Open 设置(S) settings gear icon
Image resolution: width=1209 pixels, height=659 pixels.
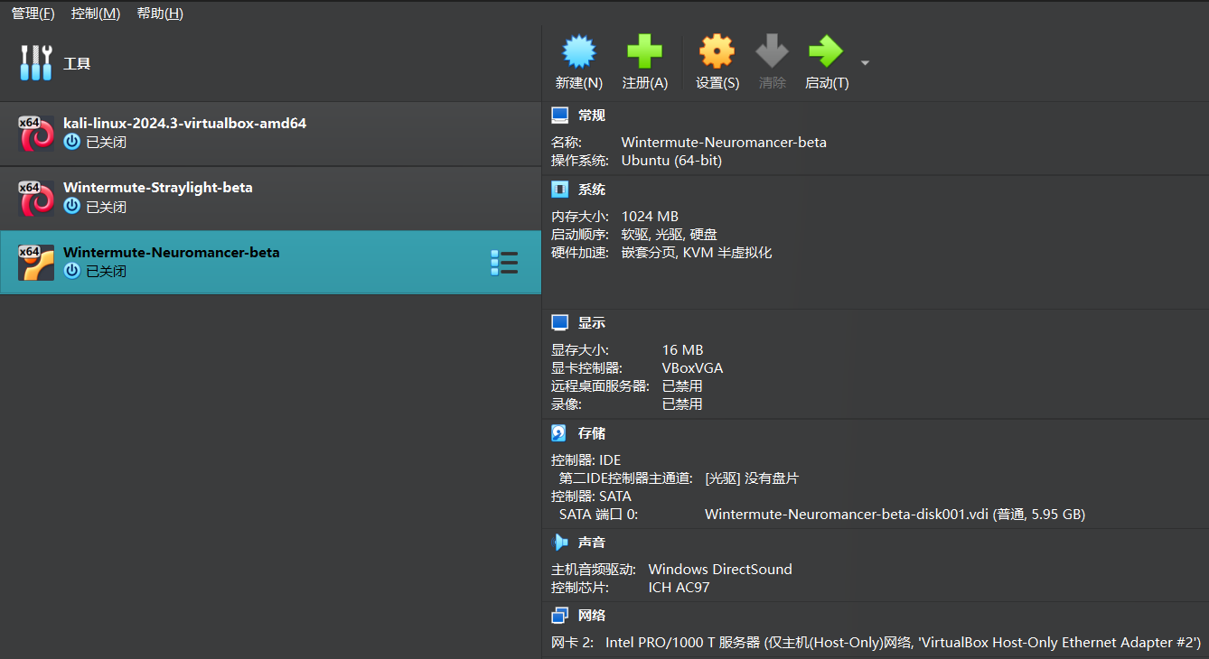click(717, 52)
